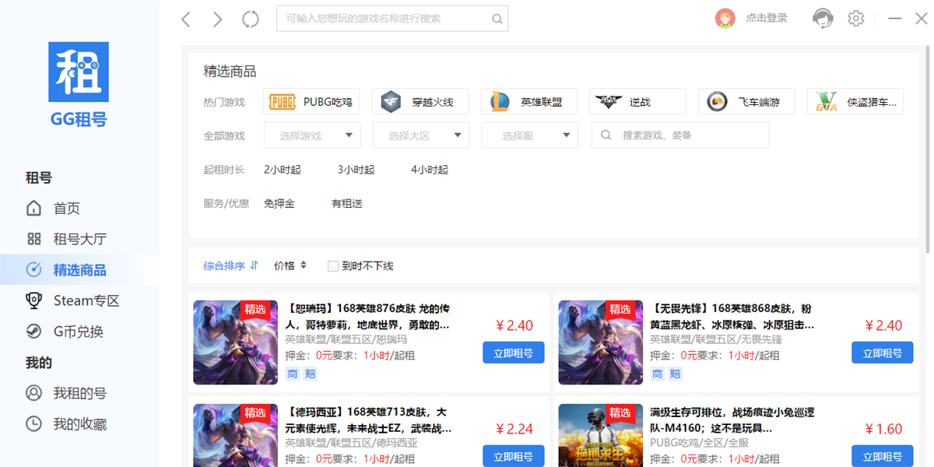The width and height of the screenshot is (934, 467).
Task: Select 精选商品 in the sidebar
Action: (79, 270)
